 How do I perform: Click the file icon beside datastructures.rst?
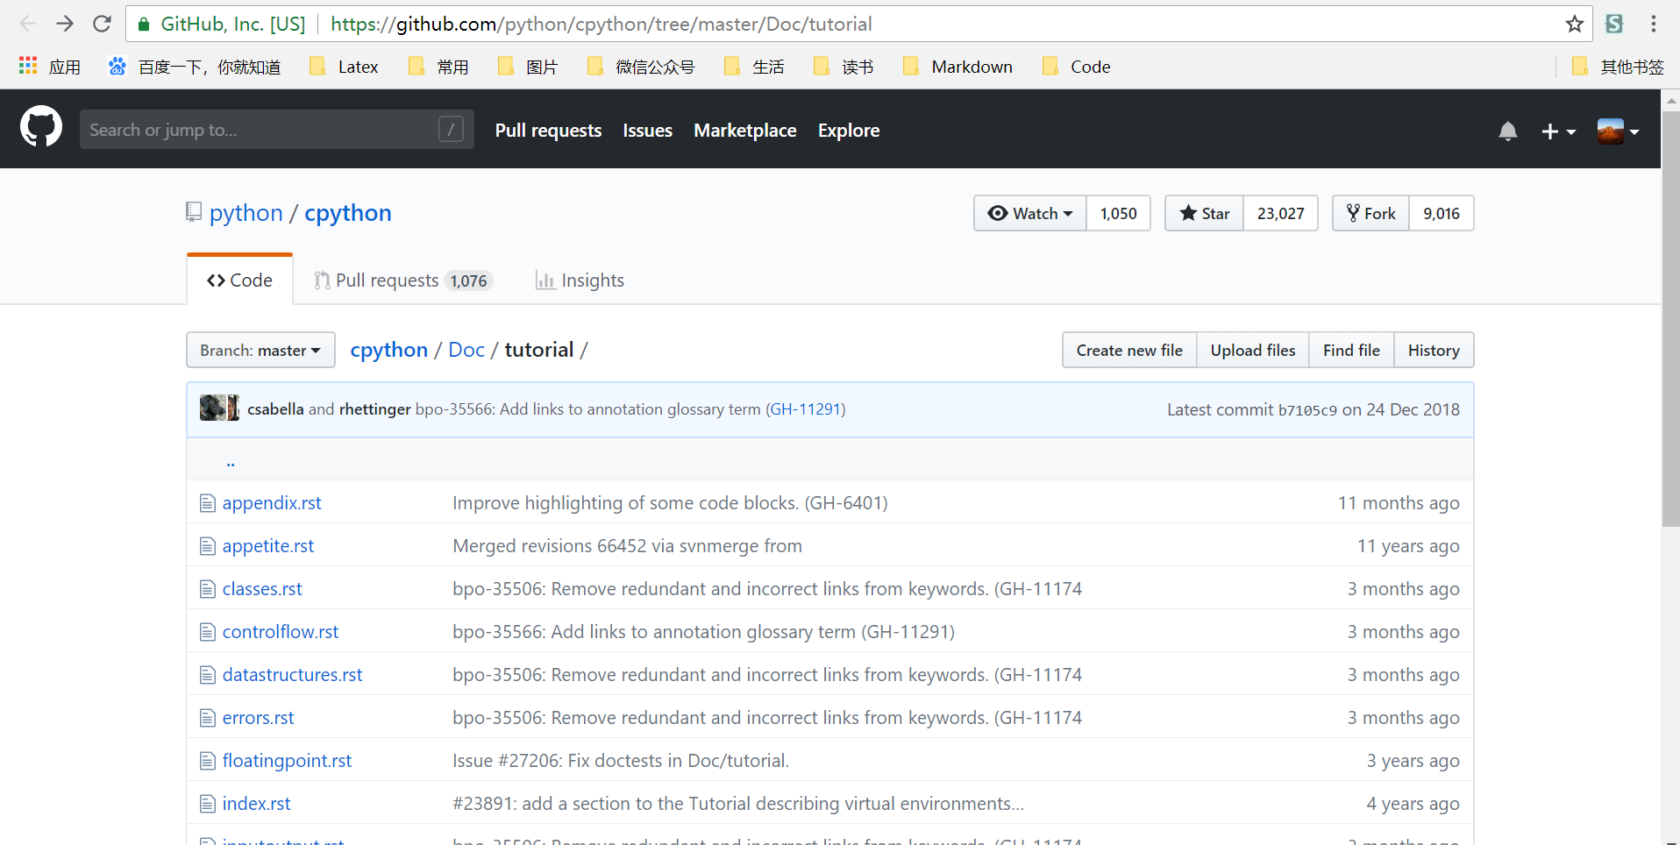(x=208, y=675)
